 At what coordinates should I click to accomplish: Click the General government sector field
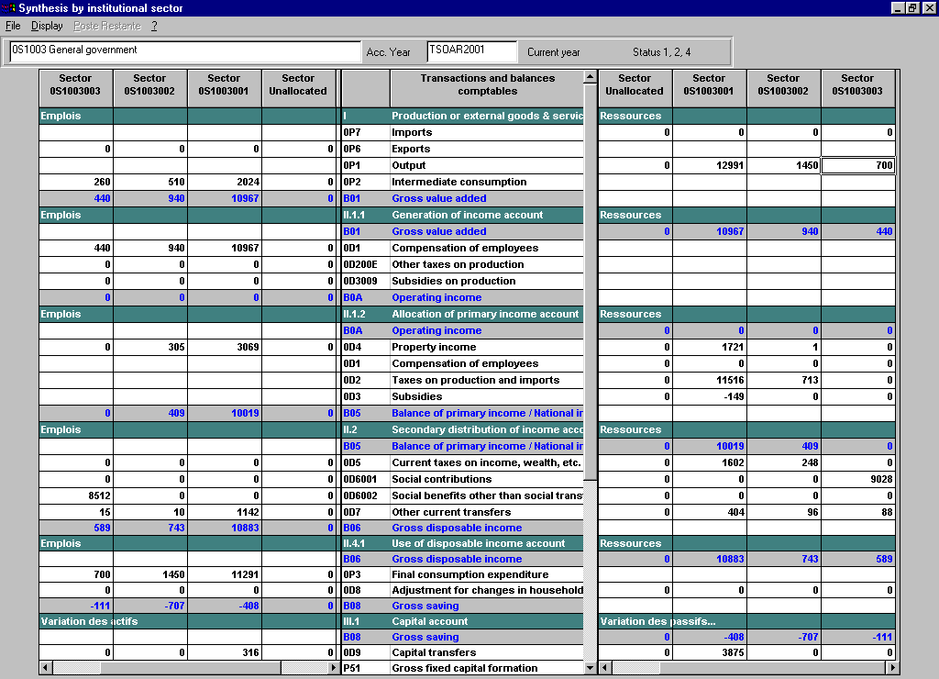click(185, 50)
